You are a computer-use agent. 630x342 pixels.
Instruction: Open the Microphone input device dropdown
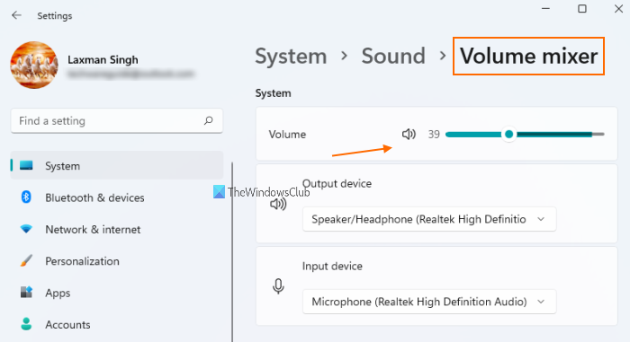429,302
